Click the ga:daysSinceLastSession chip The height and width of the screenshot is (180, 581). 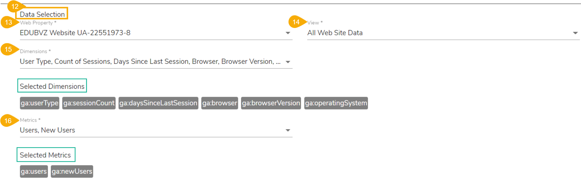point(158,103)
